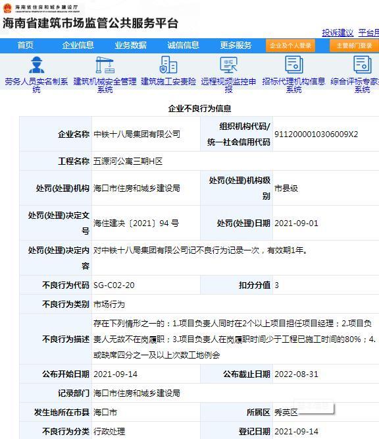Open the 招标代理机构信息系统 document icon
This screenshot has height=439, width=379.
coord(293,65)
